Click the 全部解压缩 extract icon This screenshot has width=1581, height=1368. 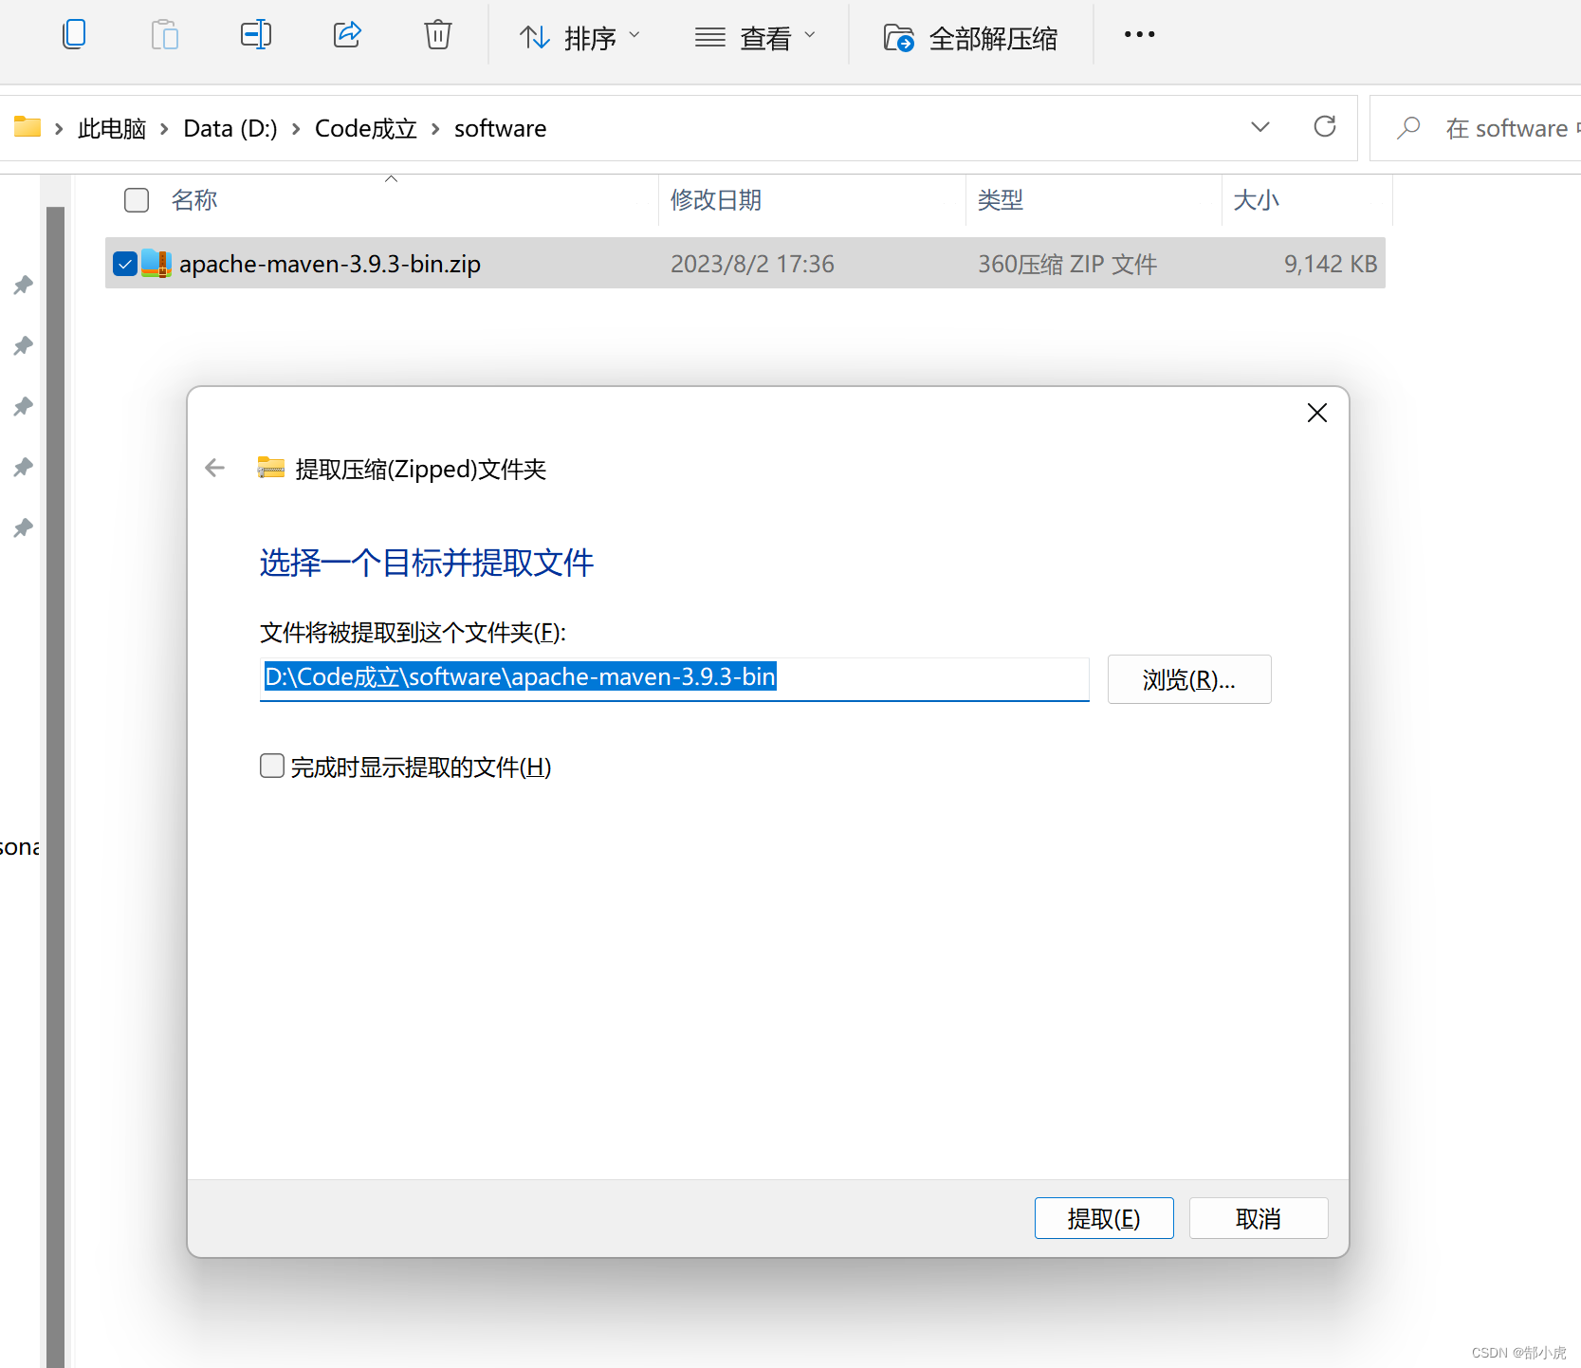click(898, 37)
